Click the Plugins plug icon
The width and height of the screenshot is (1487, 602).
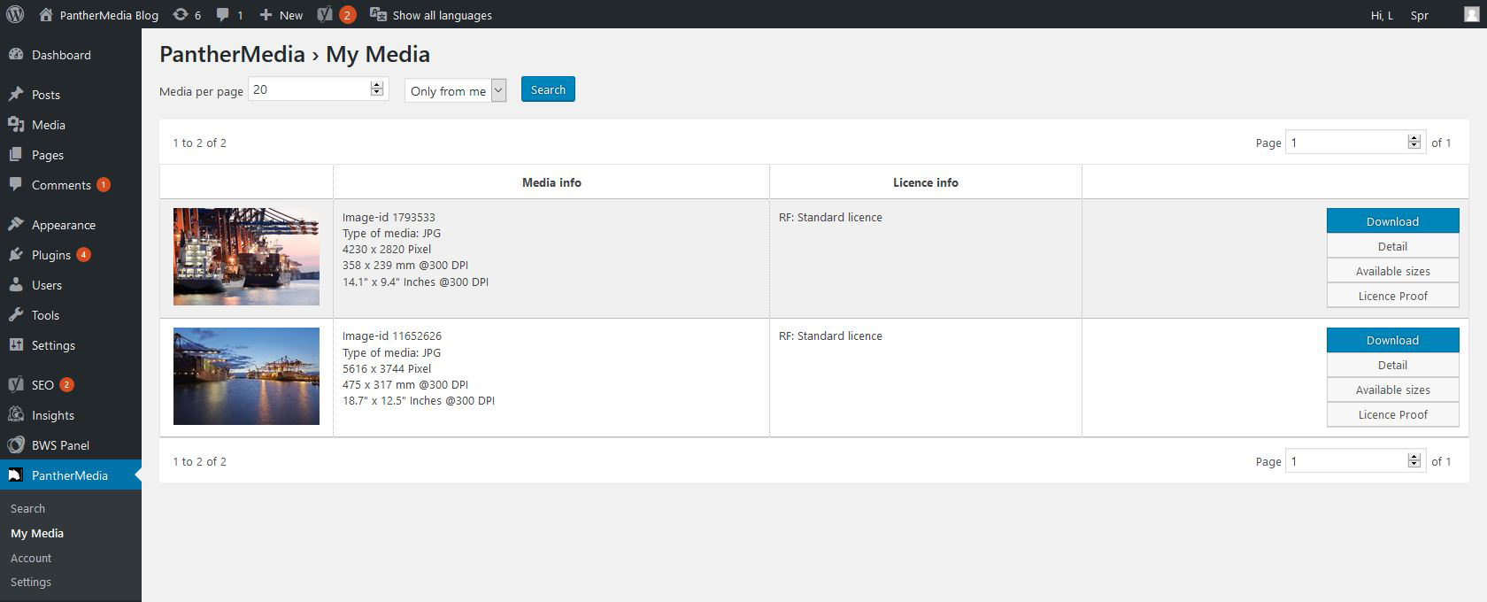(x=15, y=254)
